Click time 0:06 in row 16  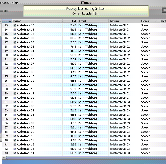click(x=73, y=38)
